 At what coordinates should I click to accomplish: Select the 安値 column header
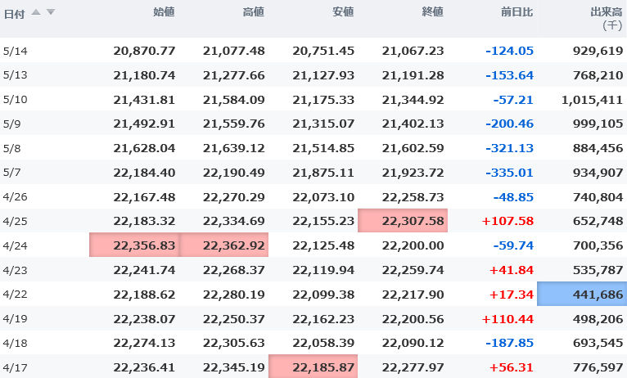tap(343, 12)
